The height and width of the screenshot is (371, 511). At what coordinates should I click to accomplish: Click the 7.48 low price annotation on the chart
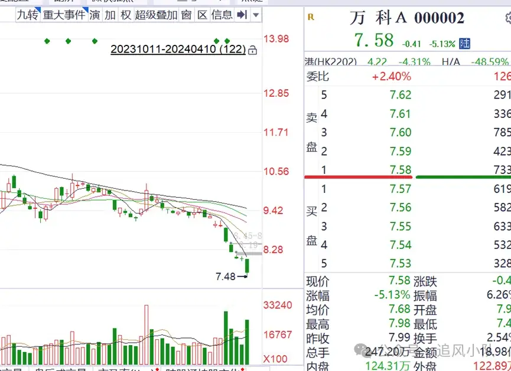(x=225, y=277)
